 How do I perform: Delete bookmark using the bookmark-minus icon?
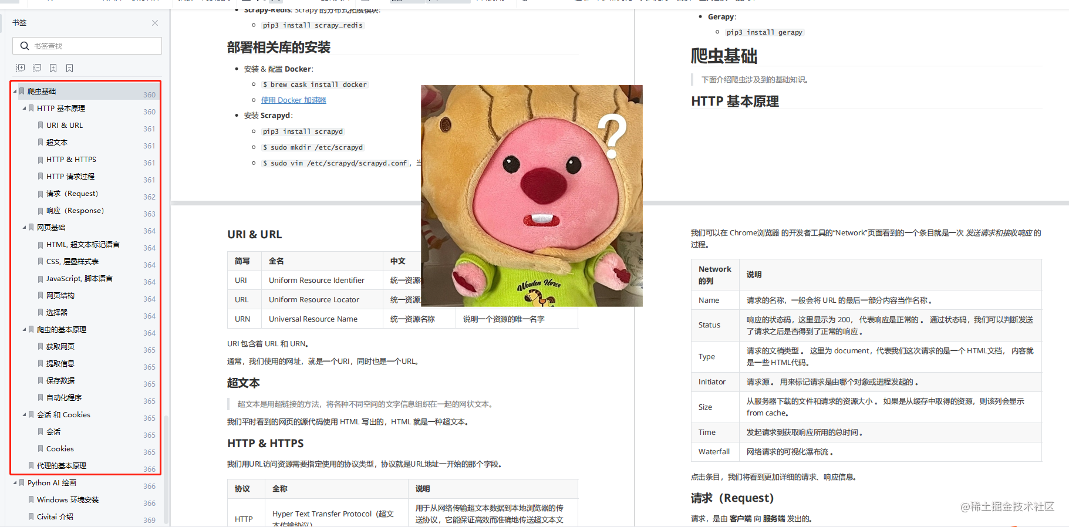[x=70, y=68]
